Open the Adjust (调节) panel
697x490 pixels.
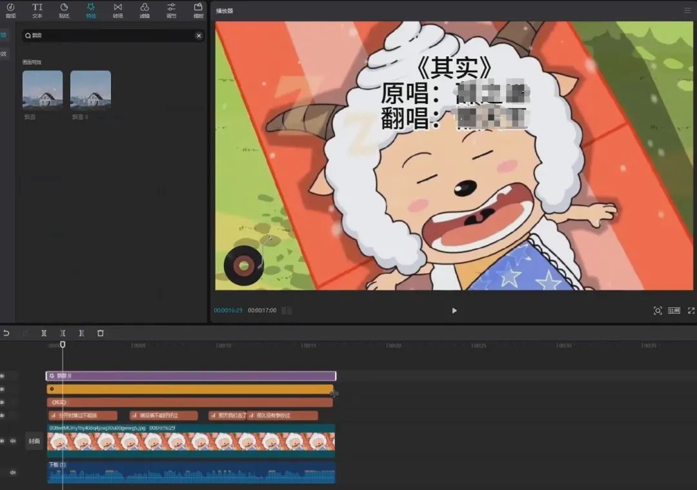tap(171, 10)
